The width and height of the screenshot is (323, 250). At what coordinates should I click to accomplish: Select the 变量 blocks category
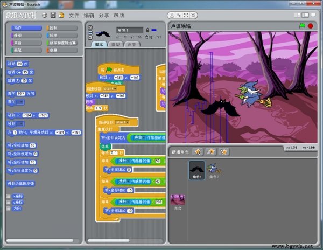62,50
